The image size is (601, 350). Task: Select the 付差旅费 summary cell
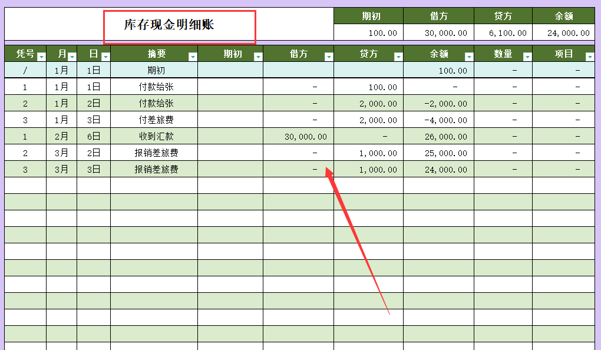coord(154,120)
